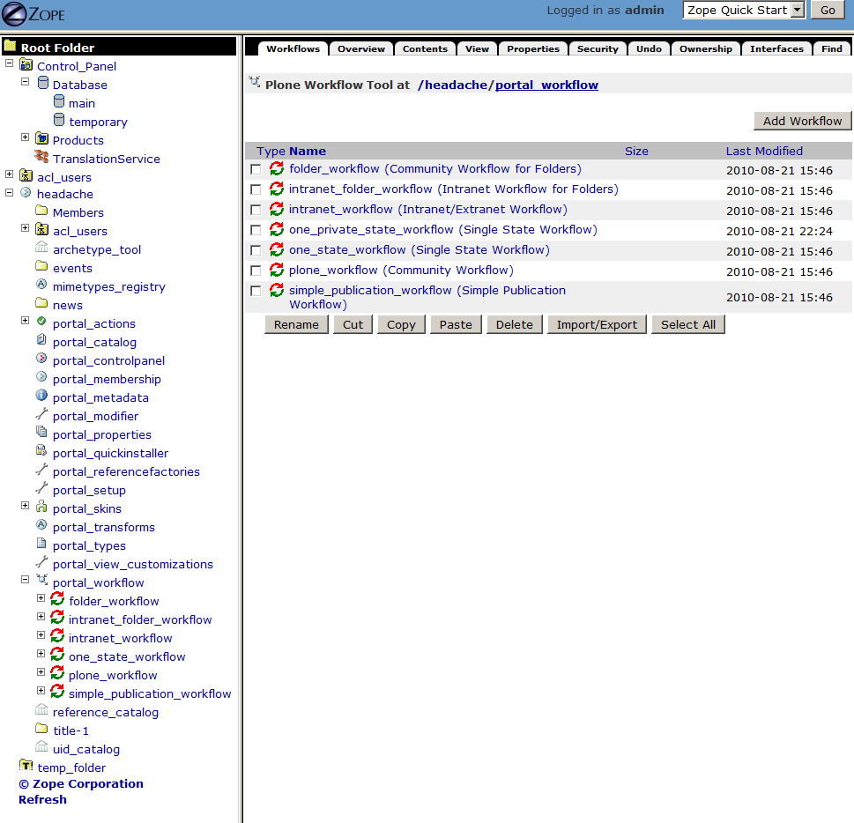
Task: Expand the Products tree node
Action: [x=25, y=137]
